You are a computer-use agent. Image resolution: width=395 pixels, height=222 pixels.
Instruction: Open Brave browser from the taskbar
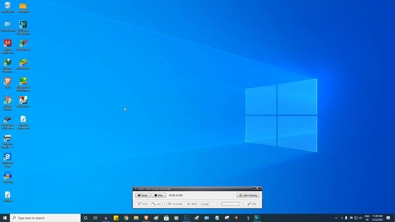(x=146, y=218)
